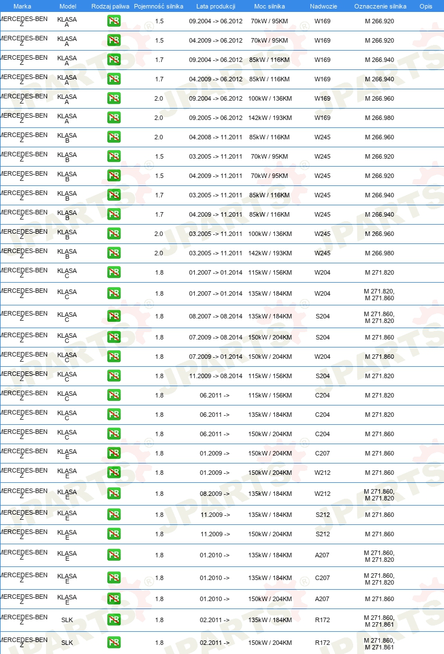This screenshot has width=444, height=654.
Task: Click the S212 cell in the 135kW row
Action: (x=323, y=515)
